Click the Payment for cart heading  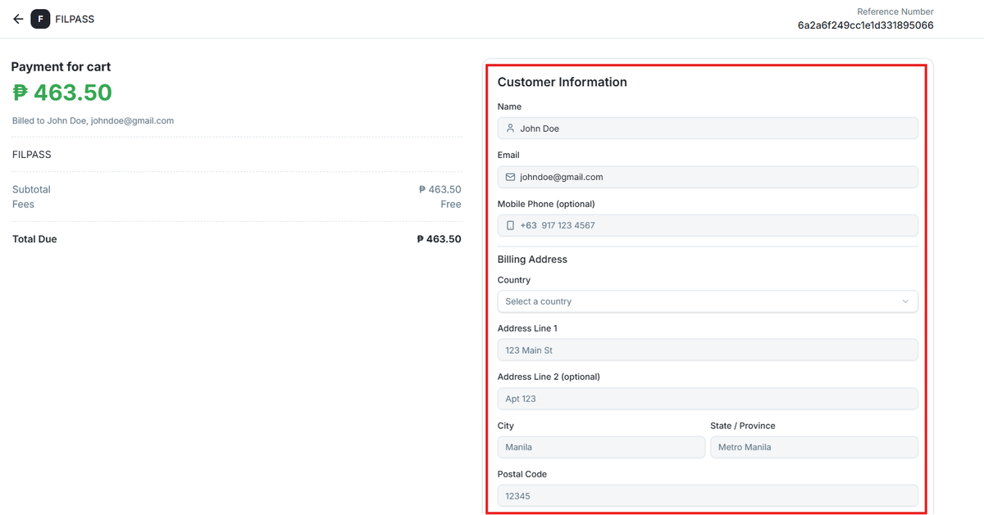pyautogui.click(x=61, y=67)
